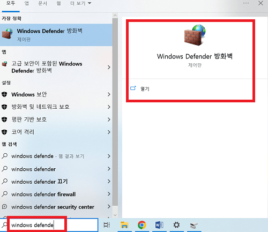
Task: Switch to the 앱 tab
Action: (27, 3)
